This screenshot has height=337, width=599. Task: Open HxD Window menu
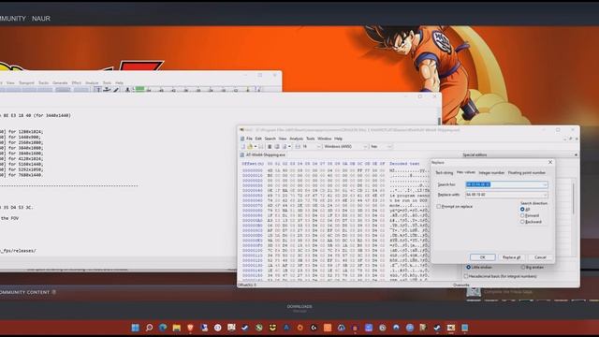pos(325,139)
